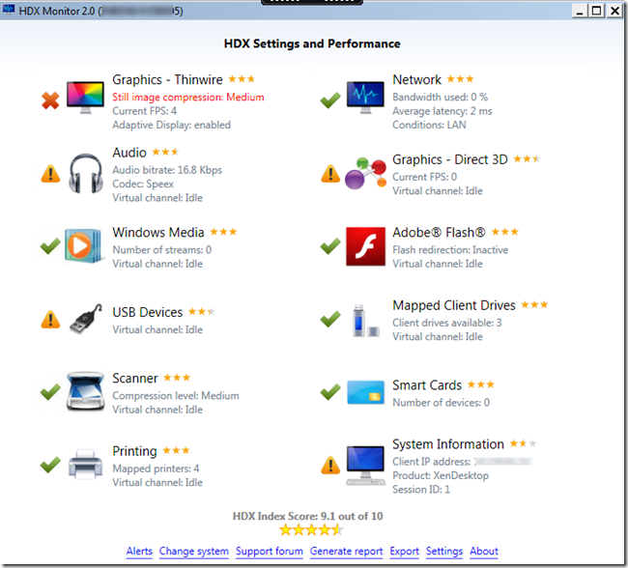Click the System Information heading

pos(448,444)
